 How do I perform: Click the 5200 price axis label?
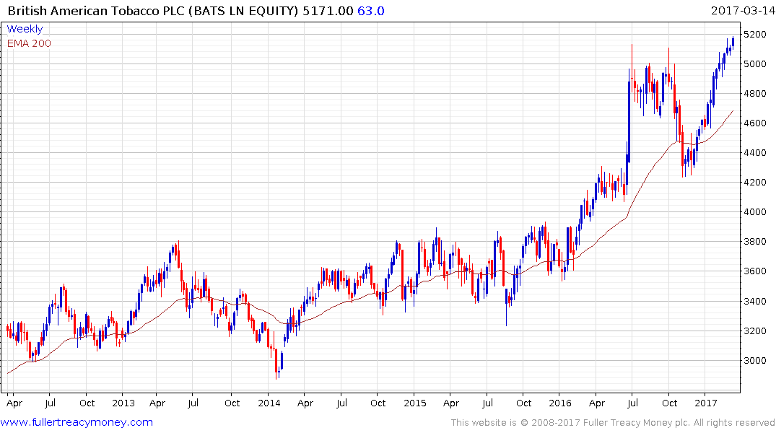(x=755, y=34)
